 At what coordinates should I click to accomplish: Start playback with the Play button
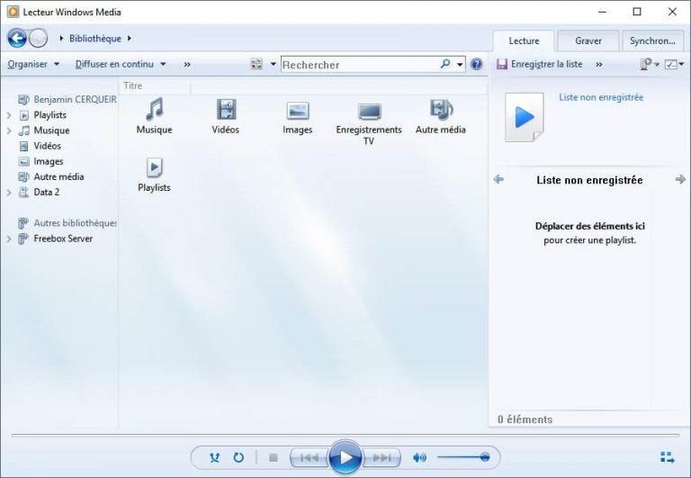(345, 457)
